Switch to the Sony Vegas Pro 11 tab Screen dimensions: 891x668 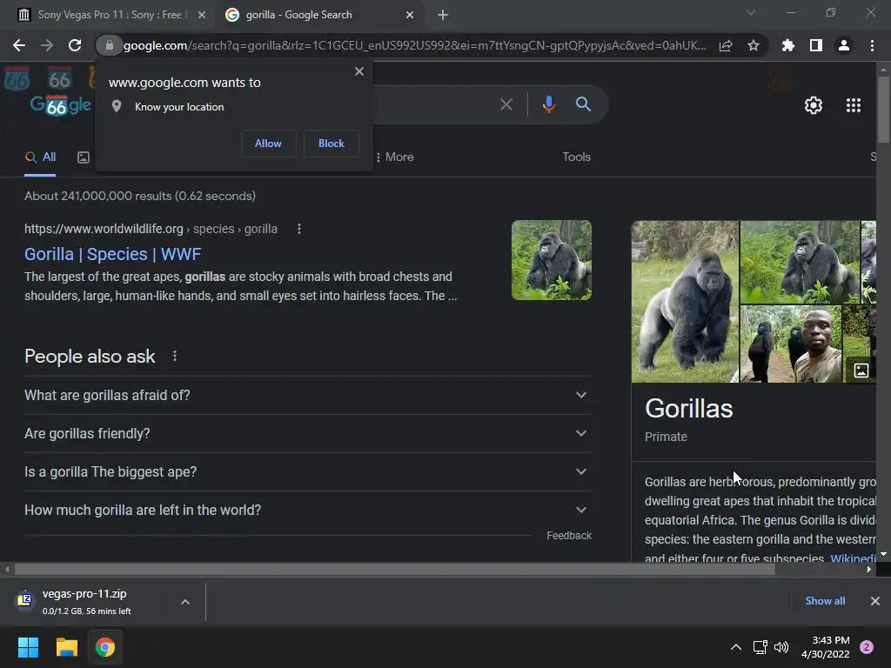coord(108,15)
